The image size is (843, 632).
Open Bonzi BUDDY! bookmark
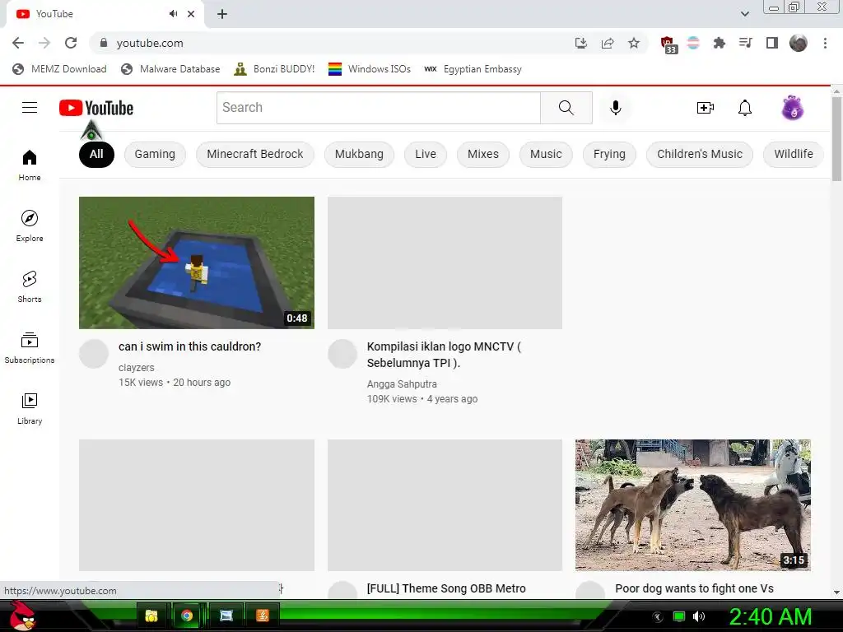coord(274,69)
